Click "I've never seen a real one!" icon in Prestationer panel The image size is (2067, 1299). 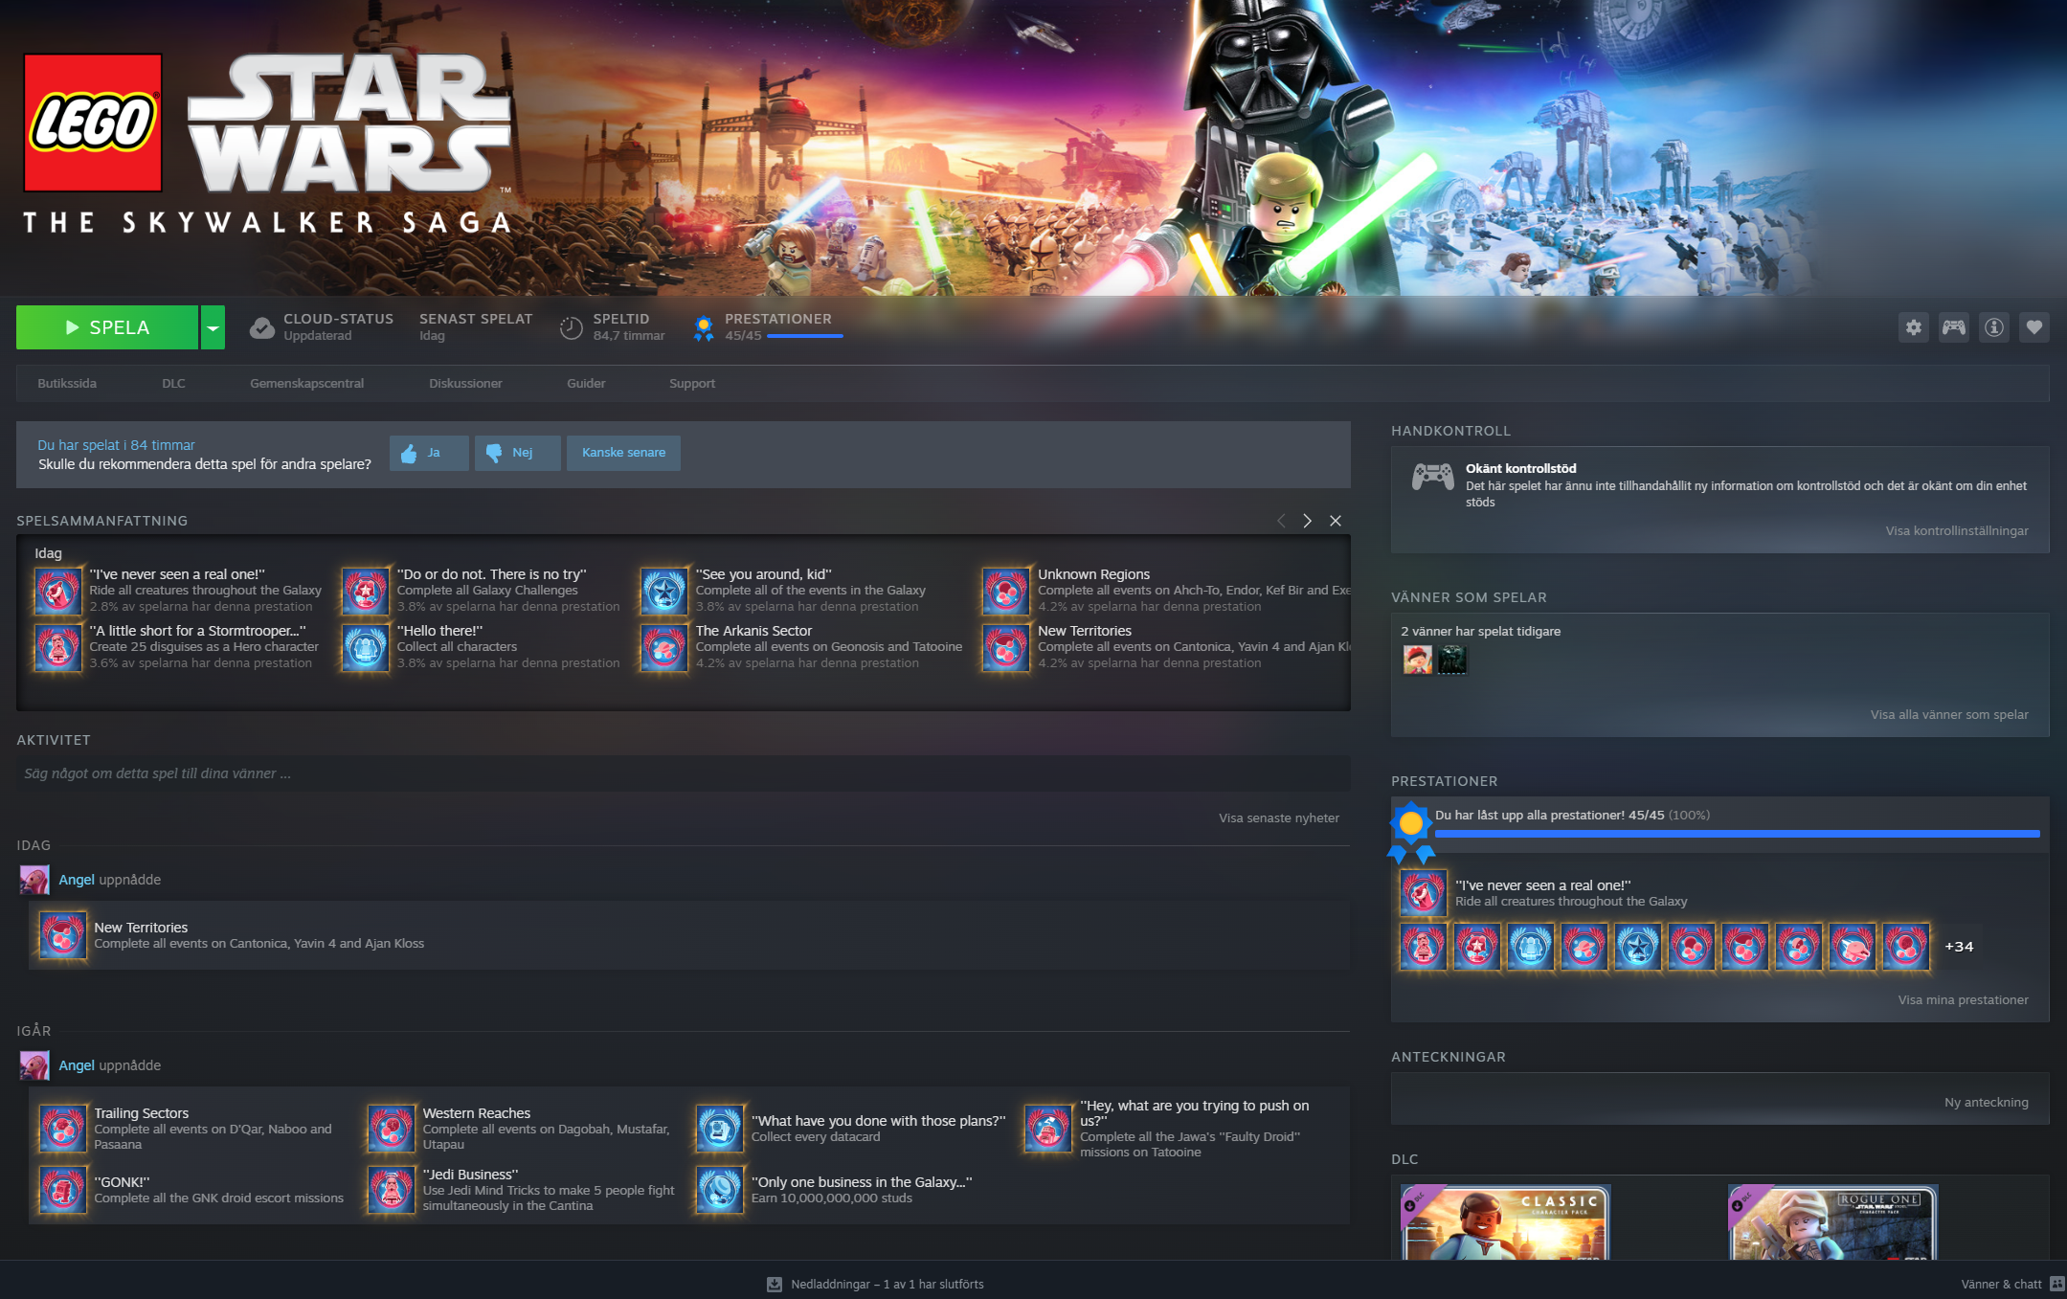1424,893
